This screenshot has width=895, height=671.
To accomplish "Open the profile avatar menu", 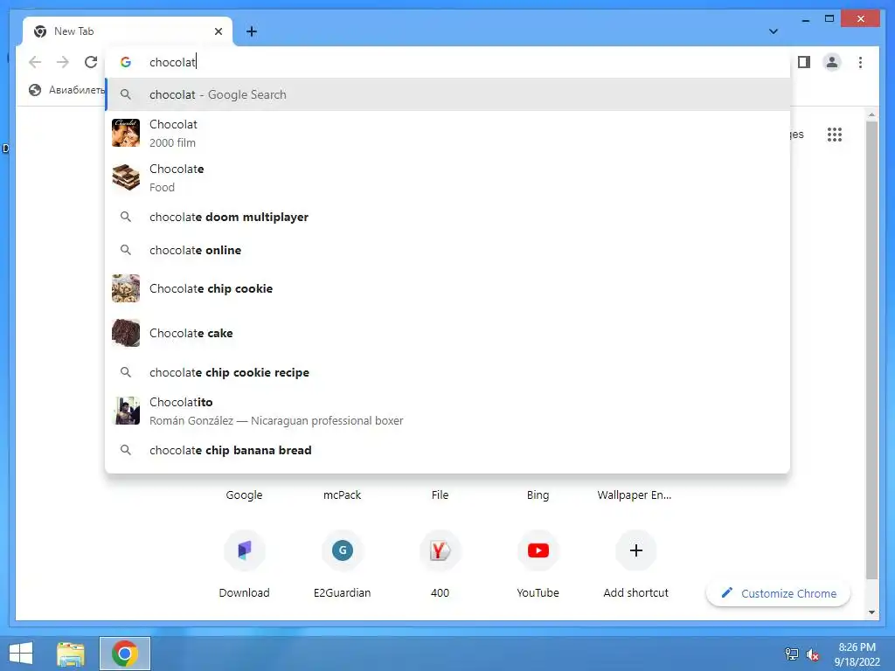I will coord(832,62).
